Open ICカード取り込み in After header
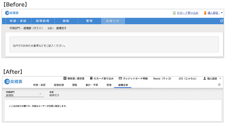225x124 pixels. click(104, 78)
